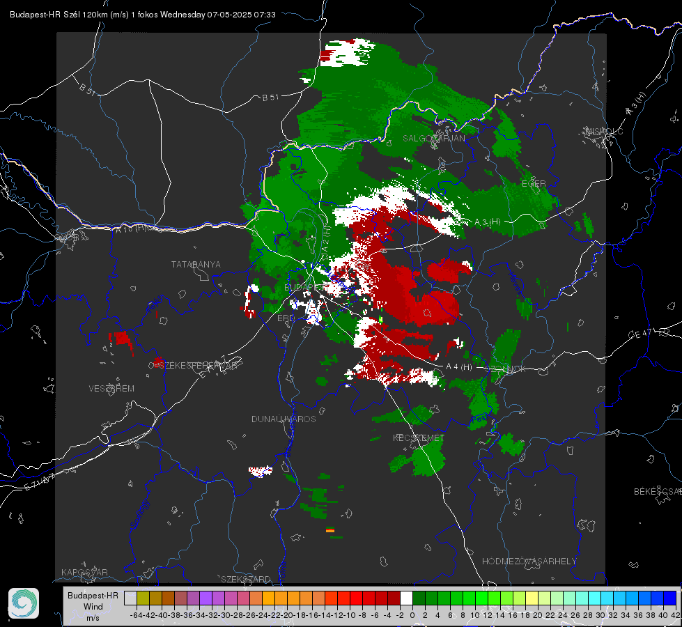
Task: Select the Budapest-HR Wind m/s legend title
Action: click(x=93, y=607)
